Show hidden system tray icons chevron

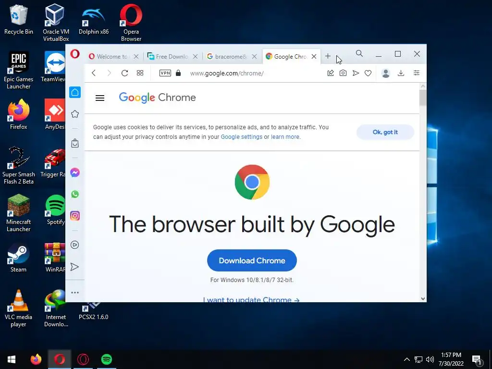(406, 359)
